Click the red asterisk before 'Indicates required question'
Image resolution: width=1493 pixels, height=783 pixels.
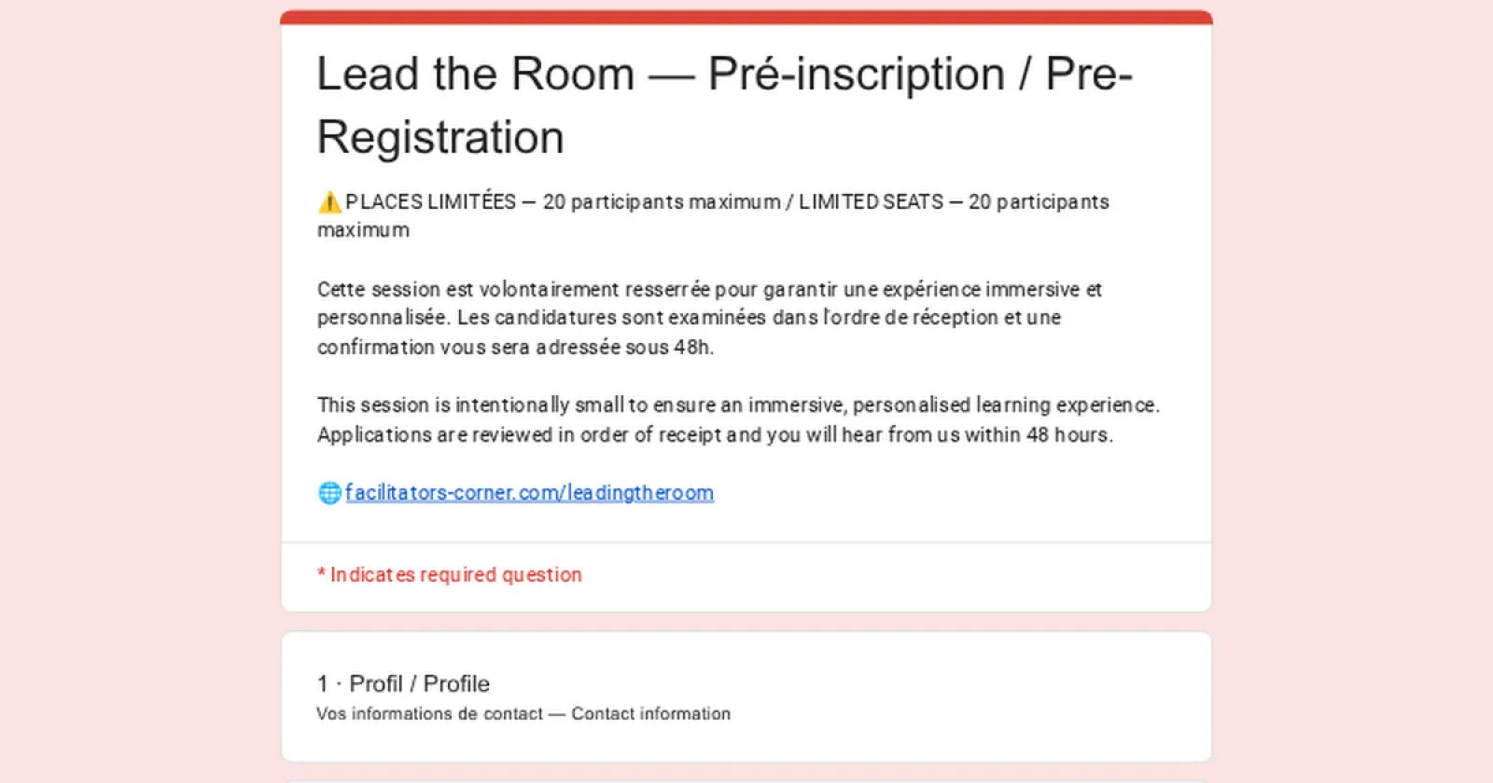(x=321, y=573)
